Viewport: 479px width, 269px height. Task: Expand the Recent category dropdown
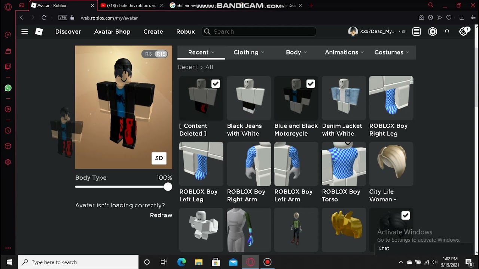[201, 52]
